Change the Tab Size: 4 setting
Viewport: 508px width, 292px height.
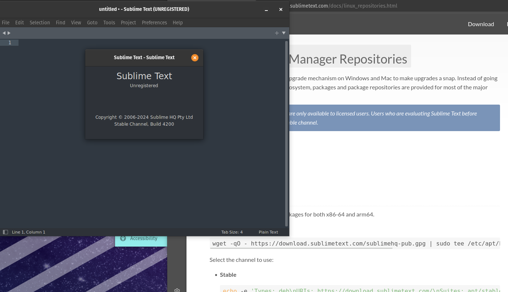[x=232, y=232]
